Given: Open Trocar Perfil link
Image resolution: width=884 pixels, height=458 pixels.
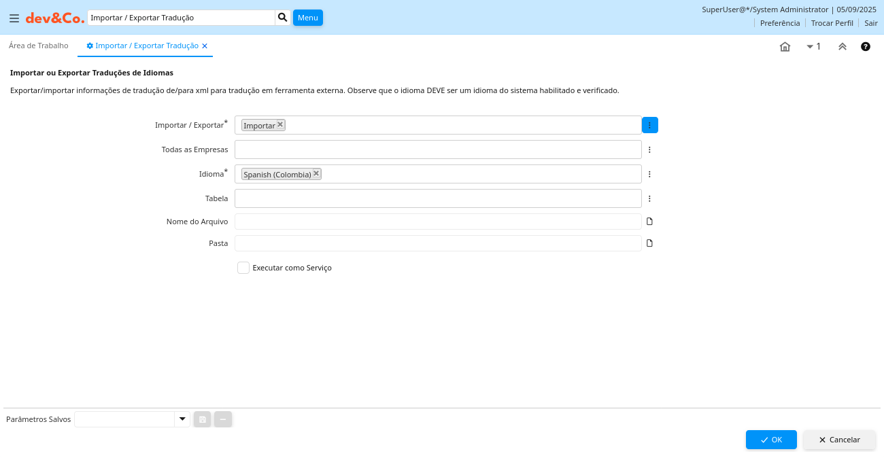Looking at the screenshot, I should pyautogui.click(x=832, y=23).
